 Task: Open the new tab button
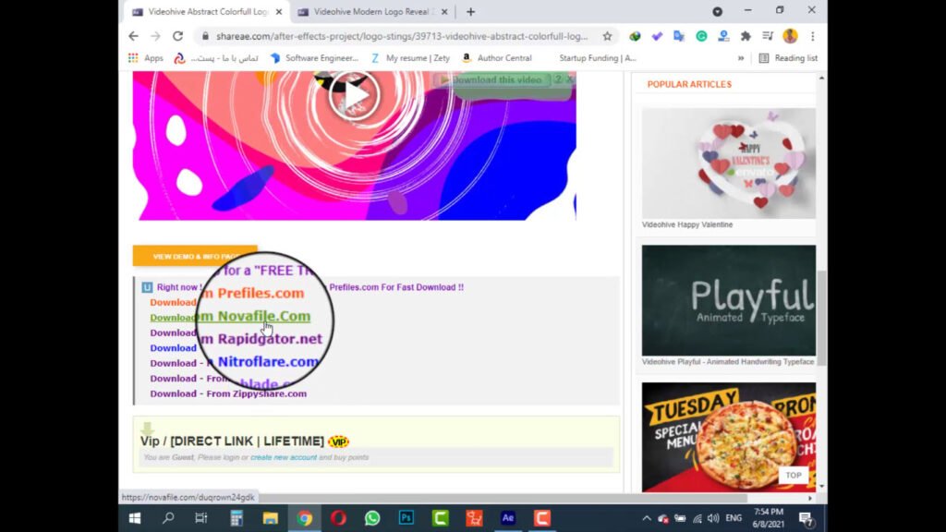470,11
